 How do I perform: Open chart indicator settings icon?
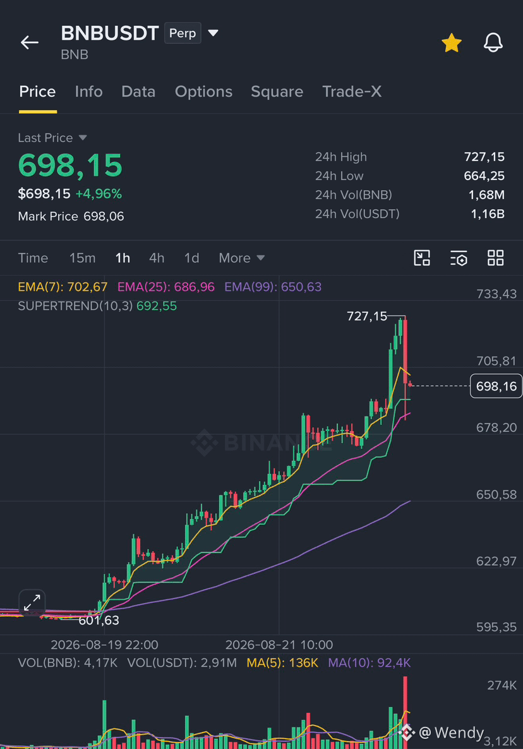coord(459,258)
